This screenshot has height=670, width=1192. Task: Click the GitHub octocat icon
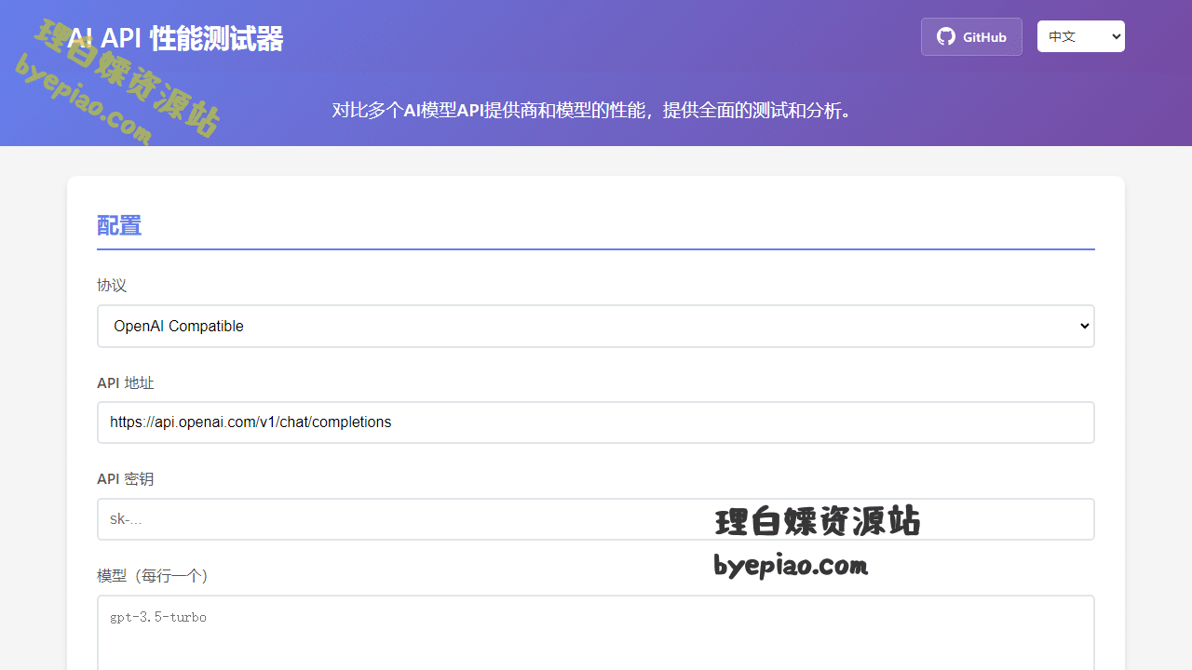pos(946,37)
